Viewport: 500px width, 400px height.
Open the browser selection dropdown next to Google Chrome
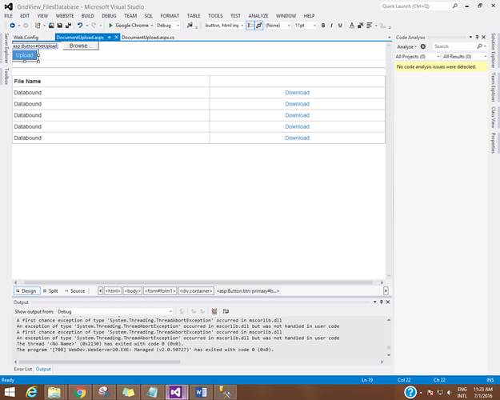coord(152,25)
